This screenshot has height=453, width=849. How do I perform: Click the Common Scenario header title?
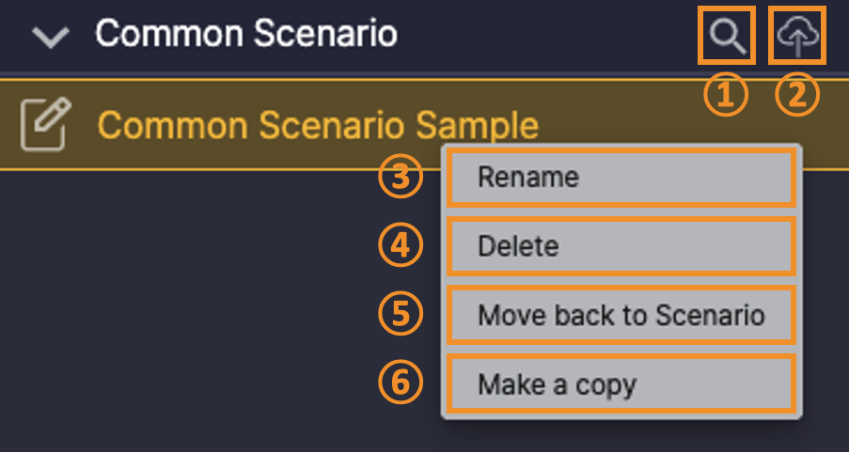click(x=246, y=34)
